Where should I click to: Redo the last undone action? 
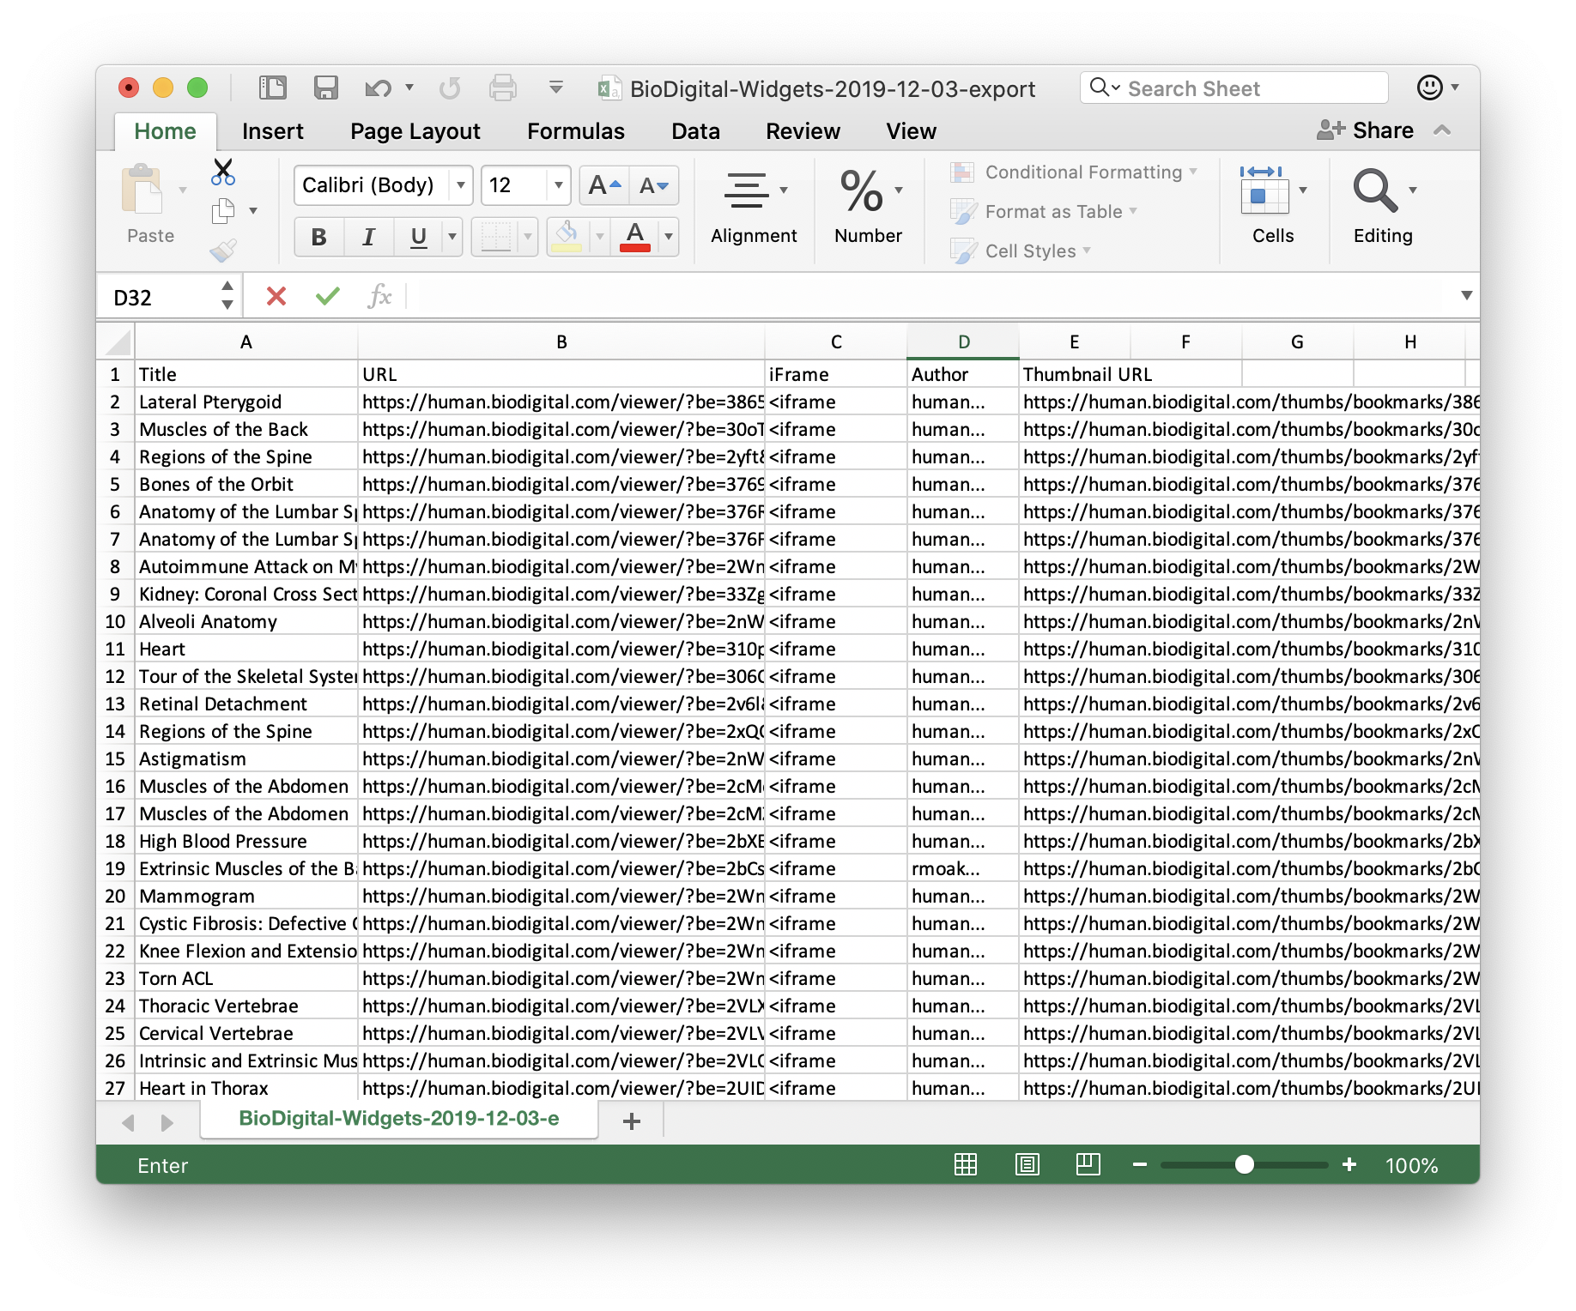pyautogui.click(x=450, y=88)
